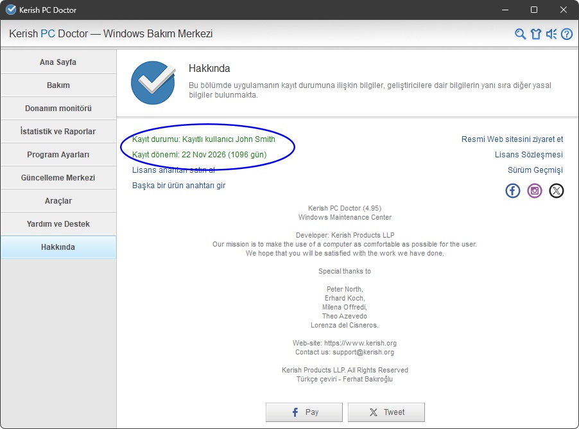Open Program Ayarları
Viewport: 579px width, 429px height.
click(x=58, y=155)
